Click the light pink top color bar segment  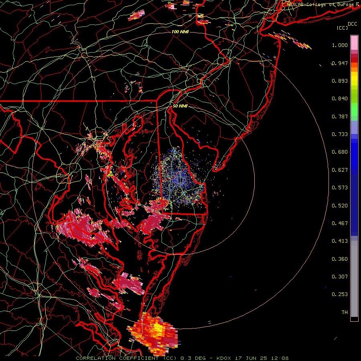click(354, 43)
